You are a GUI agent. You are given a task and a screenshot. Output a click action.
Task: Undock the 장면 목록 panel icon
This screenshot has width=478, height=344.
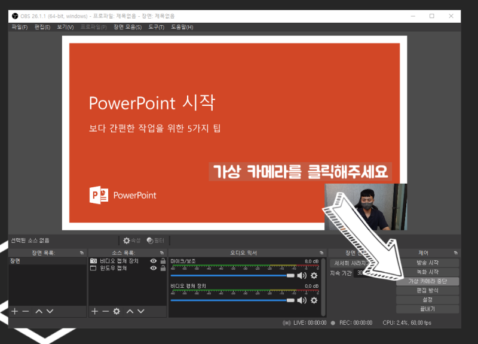pyautogui.click(x=82, y=252)
